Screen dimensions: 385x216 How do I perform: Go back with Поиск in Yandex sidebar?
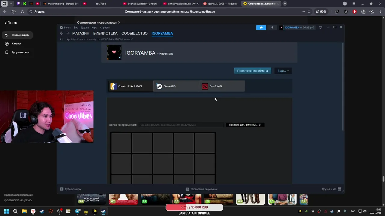[x=11, y=23]
